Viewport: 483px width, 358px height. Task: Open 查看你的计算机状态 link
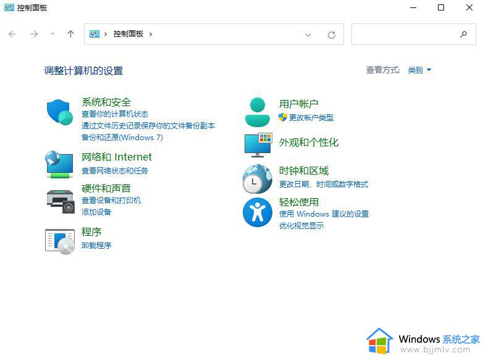pos(115,114)
